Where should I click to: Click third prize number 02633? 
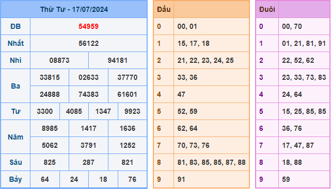88,77
